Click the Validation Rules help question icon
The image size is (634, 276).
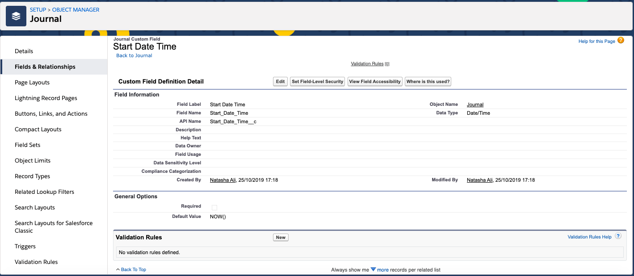618,236
